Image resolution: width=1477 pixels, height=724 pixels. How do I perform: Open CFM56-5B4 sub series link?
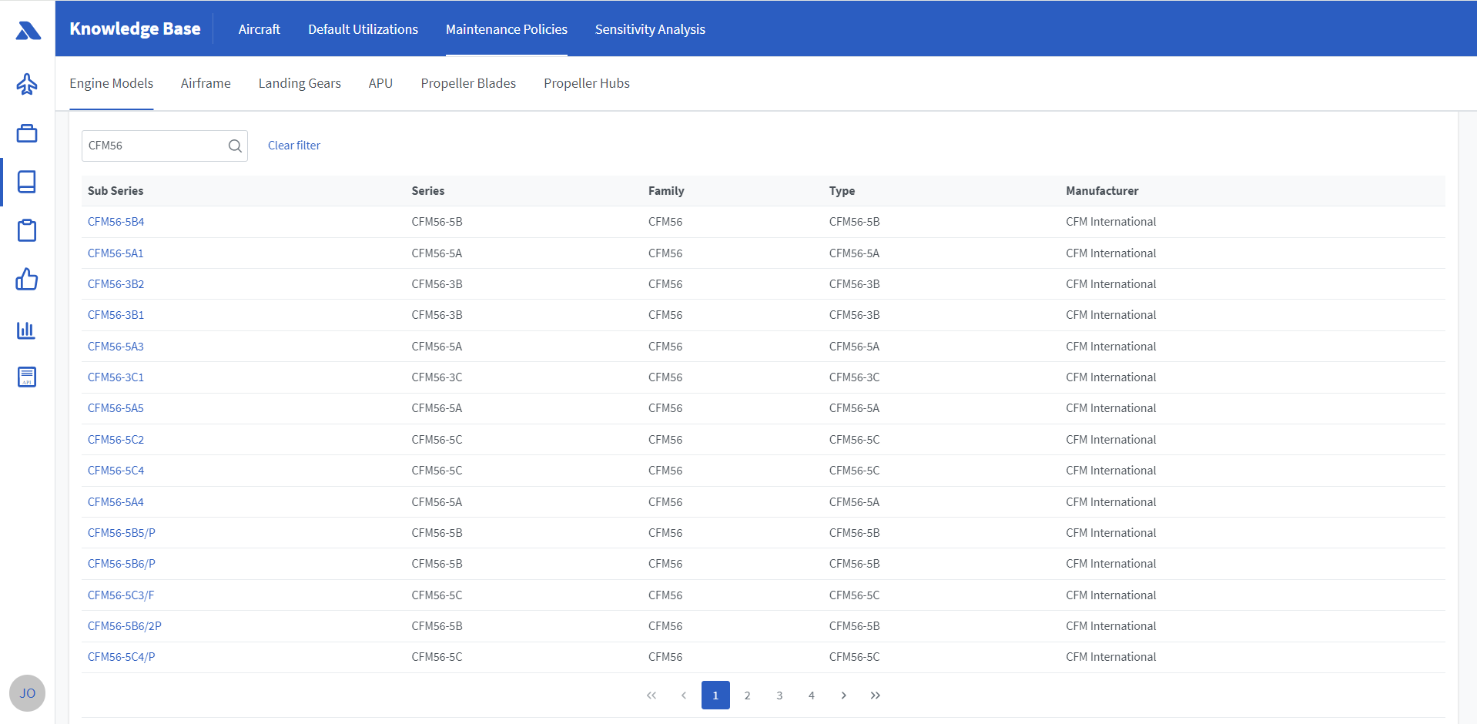pos(116,222)
